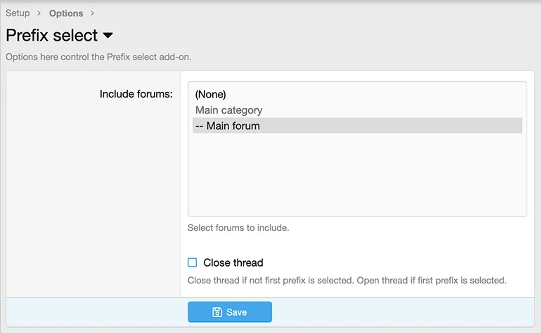Viewport: 542px width, 334px height.
Task: Toggle the Close thread checkbox
Action: [x=193, y=262]
